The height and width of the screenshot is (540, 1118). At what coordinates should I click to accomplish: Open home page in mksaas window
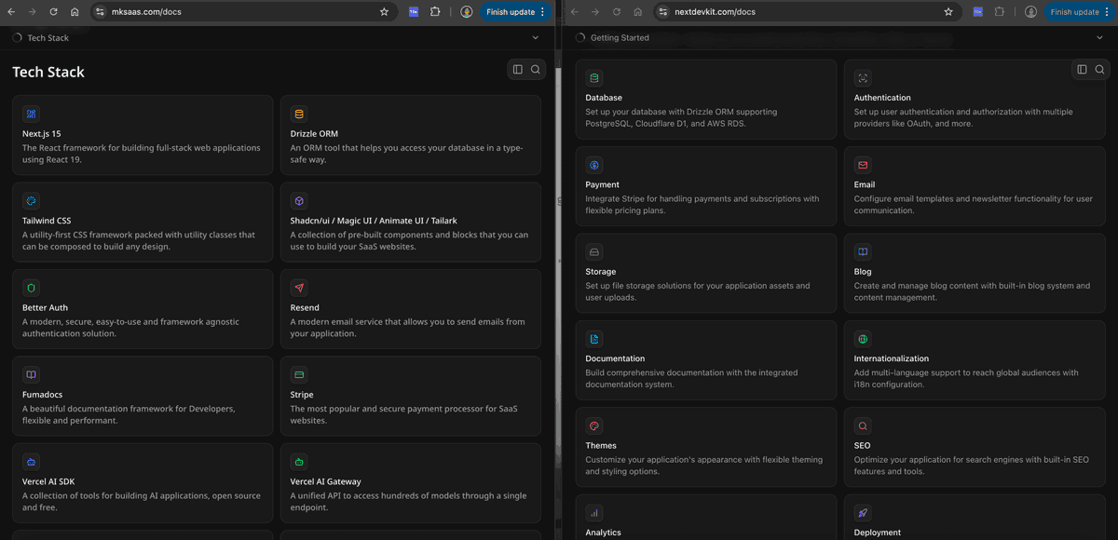[75, 12]
